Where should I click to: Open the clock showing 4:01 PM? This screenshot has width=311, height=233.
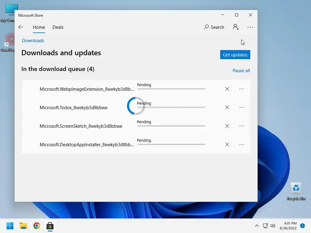tap(288, 226)
